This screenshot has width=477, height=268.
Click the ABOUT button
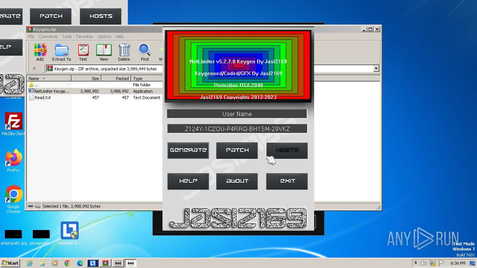pyautogui.click(x=237, y=181)
